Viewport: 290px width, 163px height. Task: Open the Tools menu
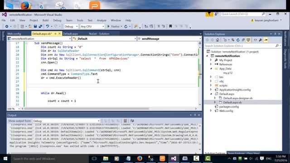pos(80,20)
